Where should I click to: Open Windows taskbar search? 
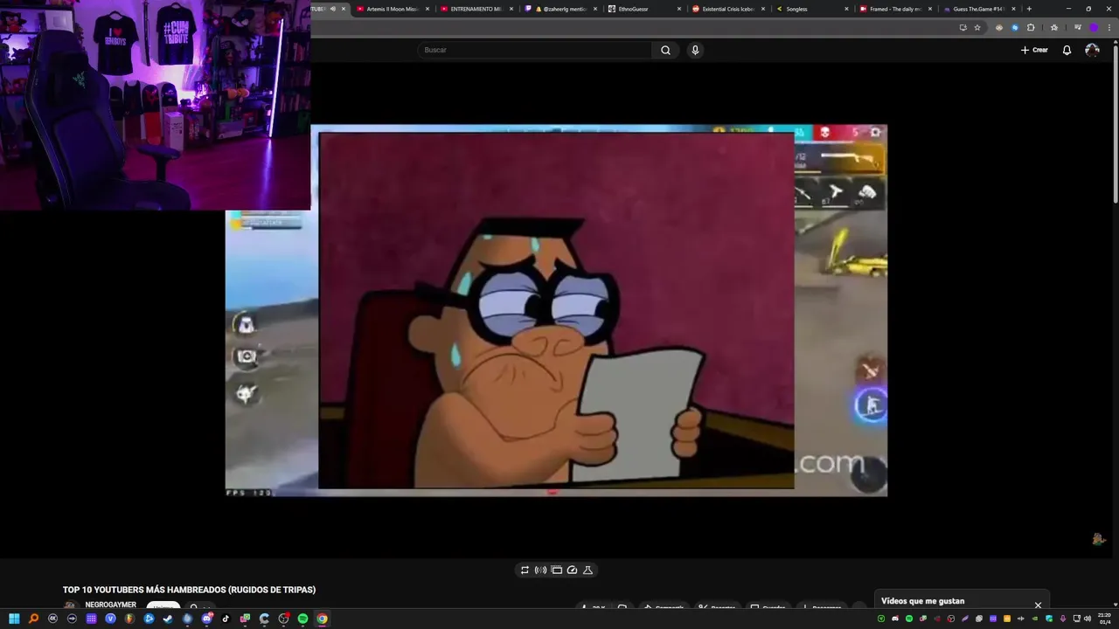pos(33,619)
